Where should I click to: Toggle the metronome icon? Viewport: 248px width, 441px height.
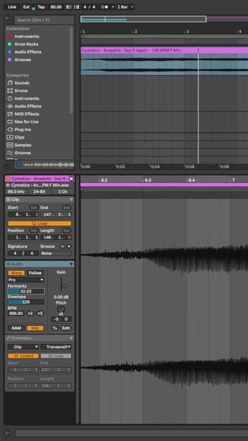click(x=105, y=7)
